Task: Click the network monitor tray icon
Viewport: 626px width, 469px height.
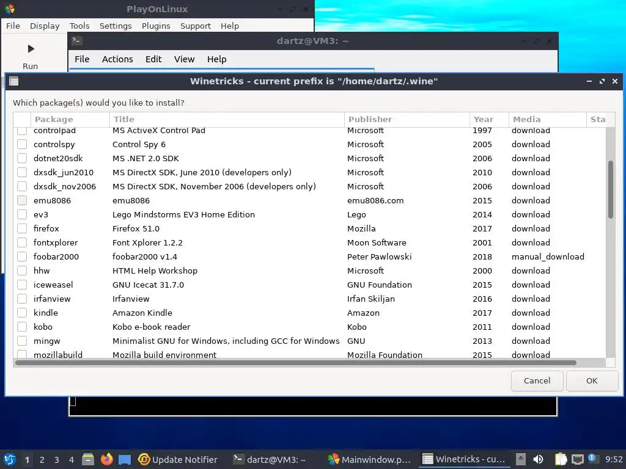Action: coord(577,459)
